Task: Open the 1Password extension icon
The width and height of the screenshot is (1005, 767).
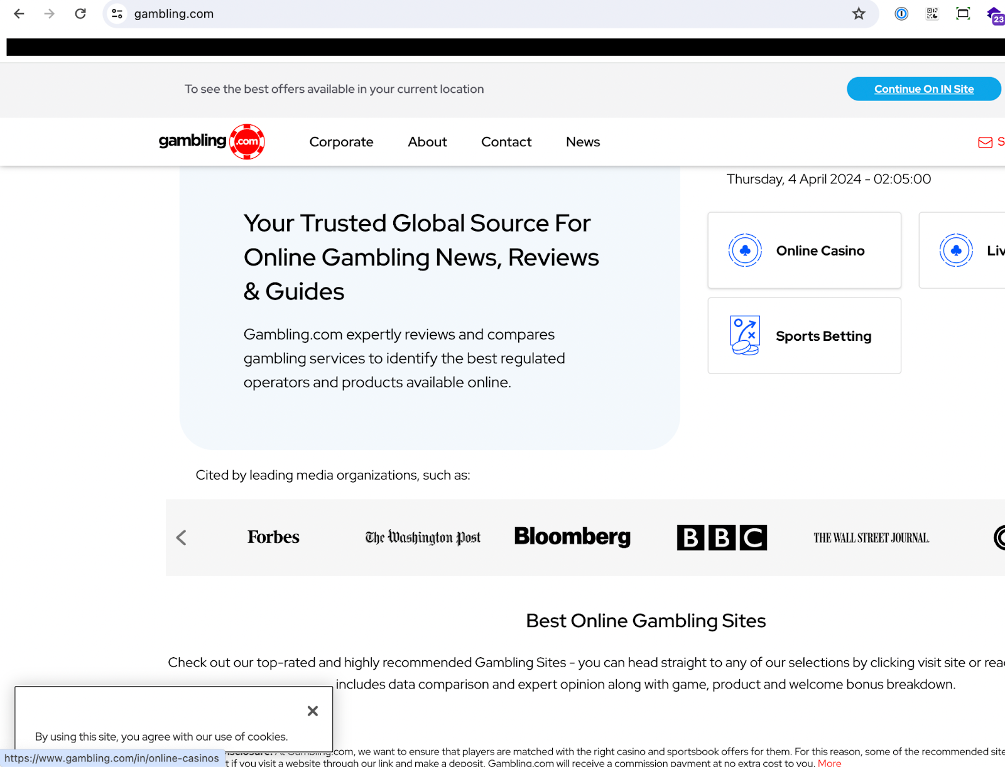Action: (901, 14)
